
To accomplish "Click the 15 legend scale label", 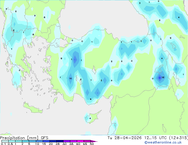I will [44, 144].
